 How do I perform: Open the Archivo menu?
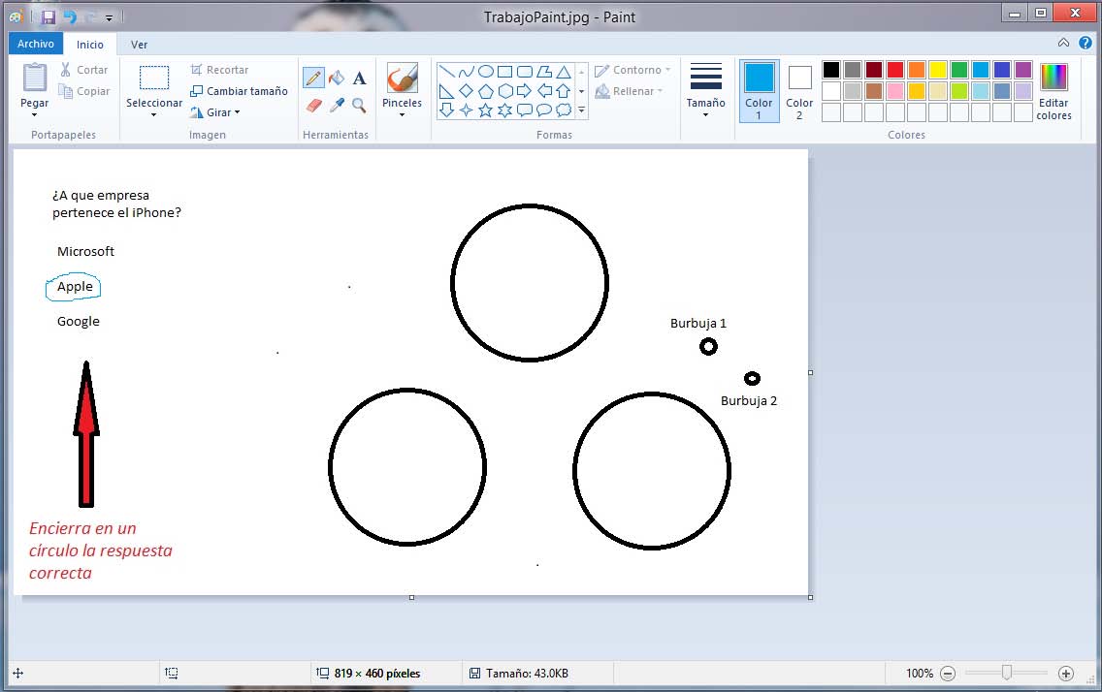[x=36, y=44]
